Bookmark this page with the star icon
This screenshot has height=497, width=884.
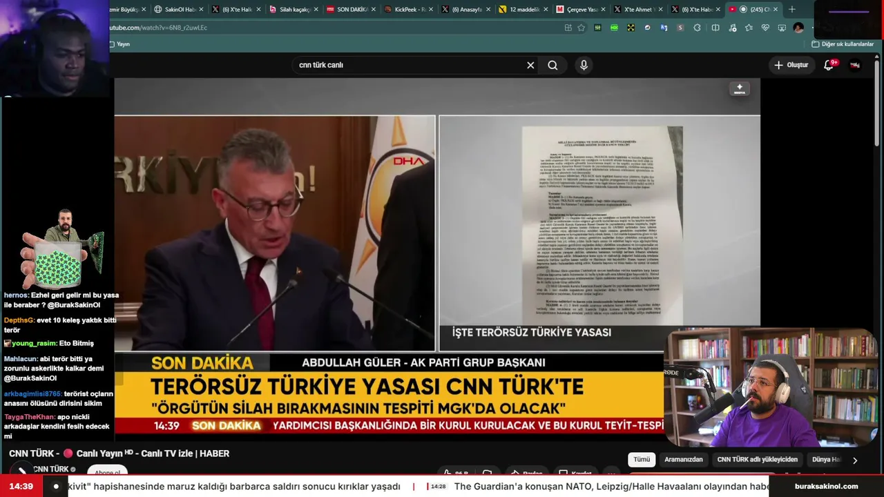581,28
